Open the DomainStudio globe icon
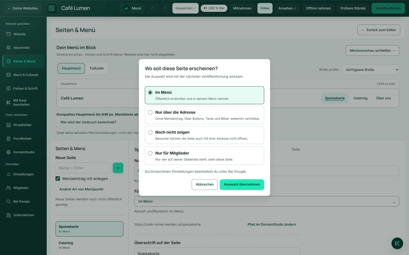 click(8, 152)
